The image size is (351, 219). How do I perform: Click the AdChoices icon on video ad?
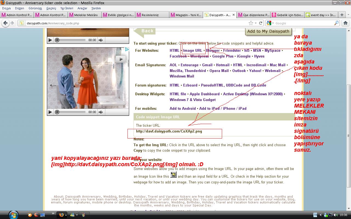pyautogui.click(x=127, y=50)
